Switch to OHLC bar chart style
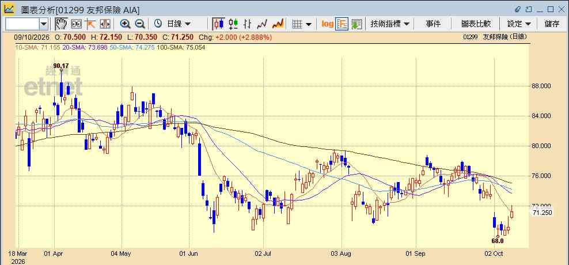This screenshot has height=265, width=569. 248,24
